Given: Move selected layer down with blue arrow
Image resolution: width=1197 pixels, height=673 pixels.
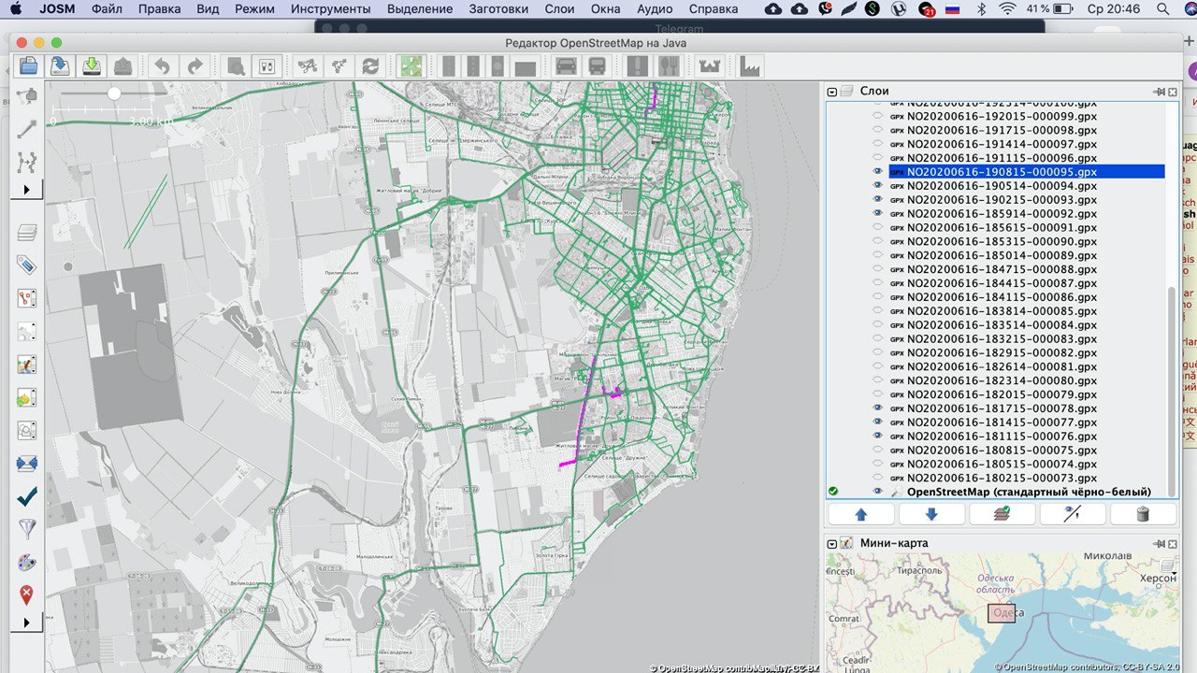Looking at the screenshot, I should coord(931,514).
